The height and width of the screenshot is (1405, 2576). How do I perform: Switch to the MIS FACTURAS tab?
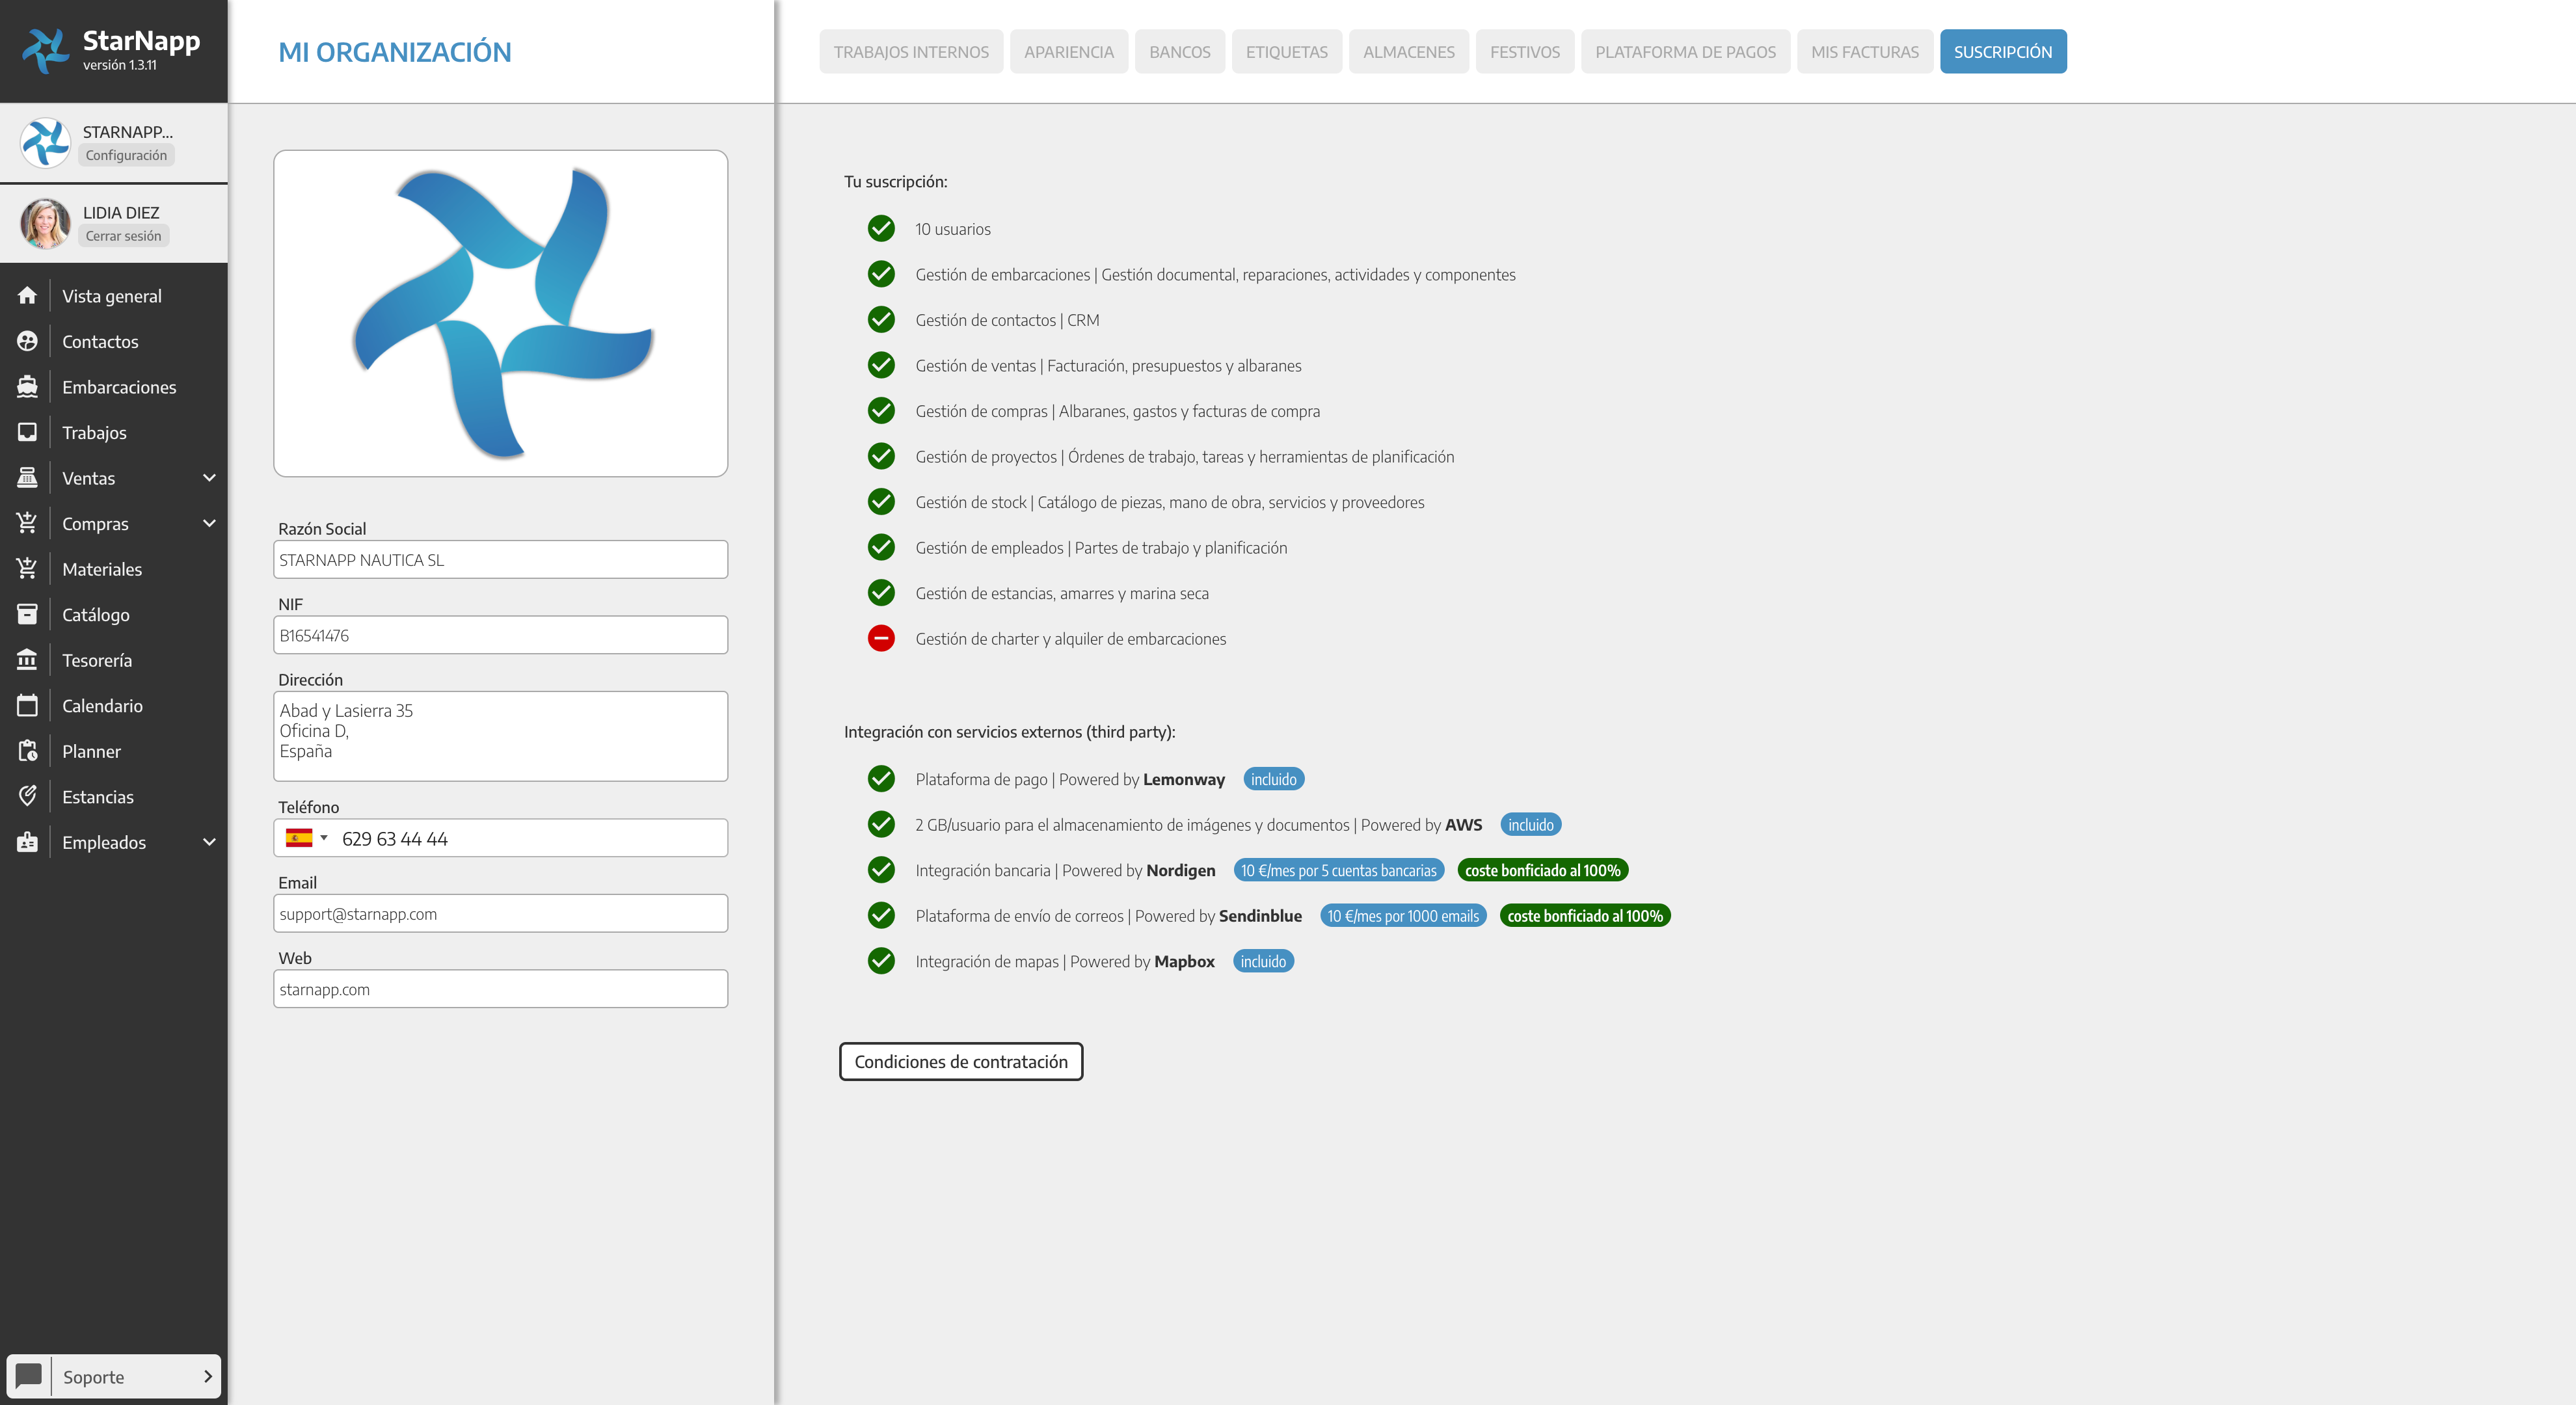1864,52
